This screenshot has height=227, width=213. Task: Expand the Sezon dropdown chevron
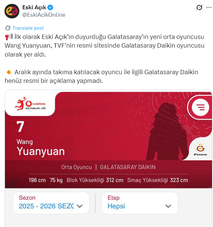[79, 206]
